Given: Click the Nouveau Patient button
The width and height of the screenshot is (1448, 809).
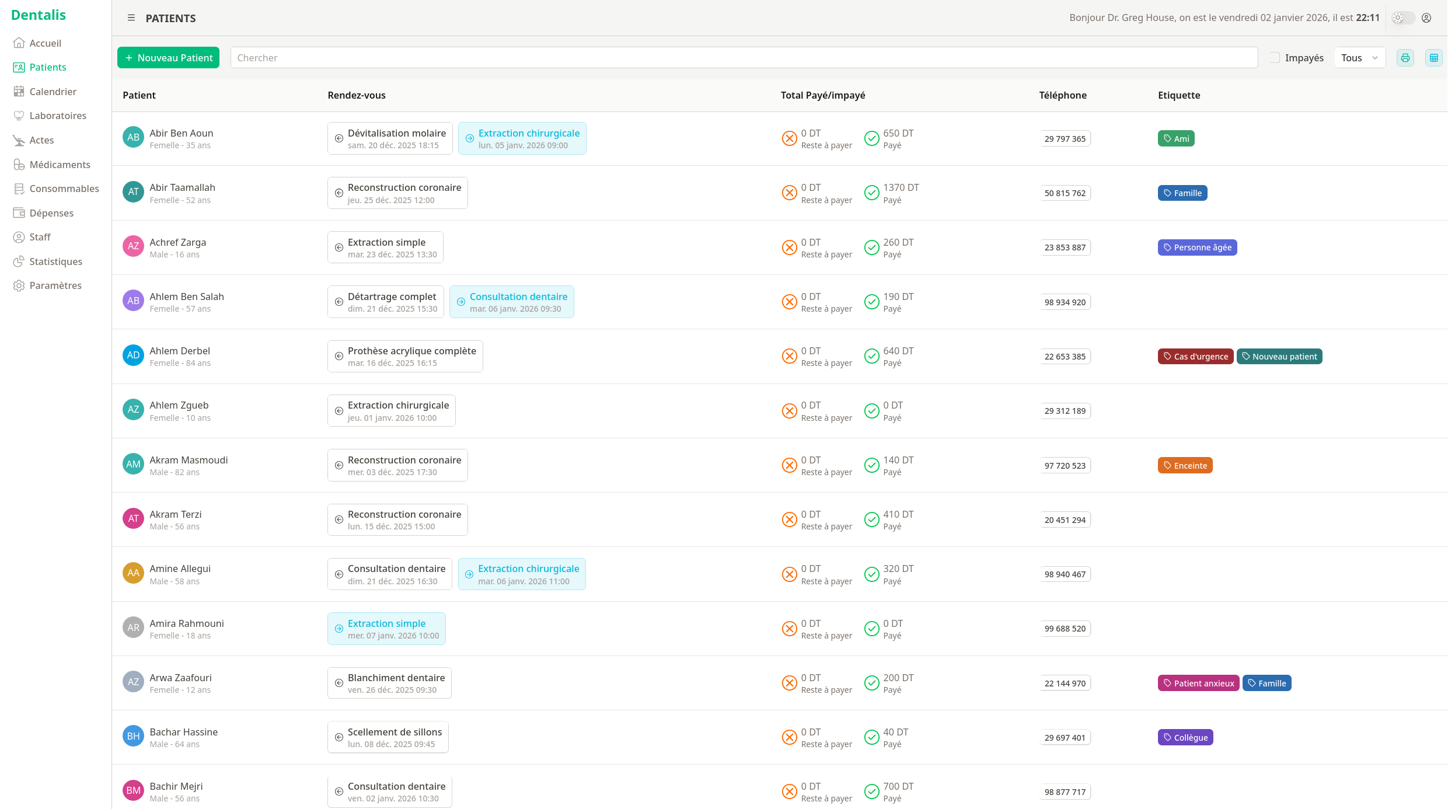Looking at the screenshot, I should point(168,57).
